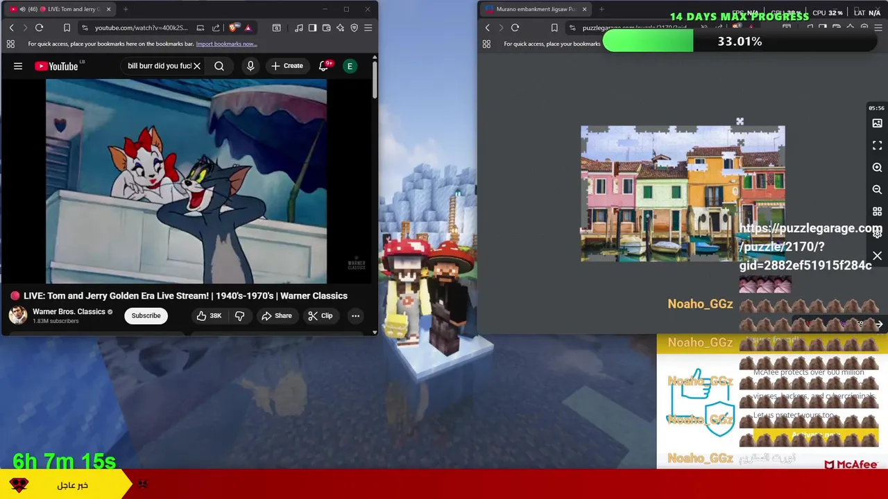Image resolution: width=888 pixels, height=499 pixels.
Task: Open Brave Wallet in YouTube window
Action: pos(326,28)
